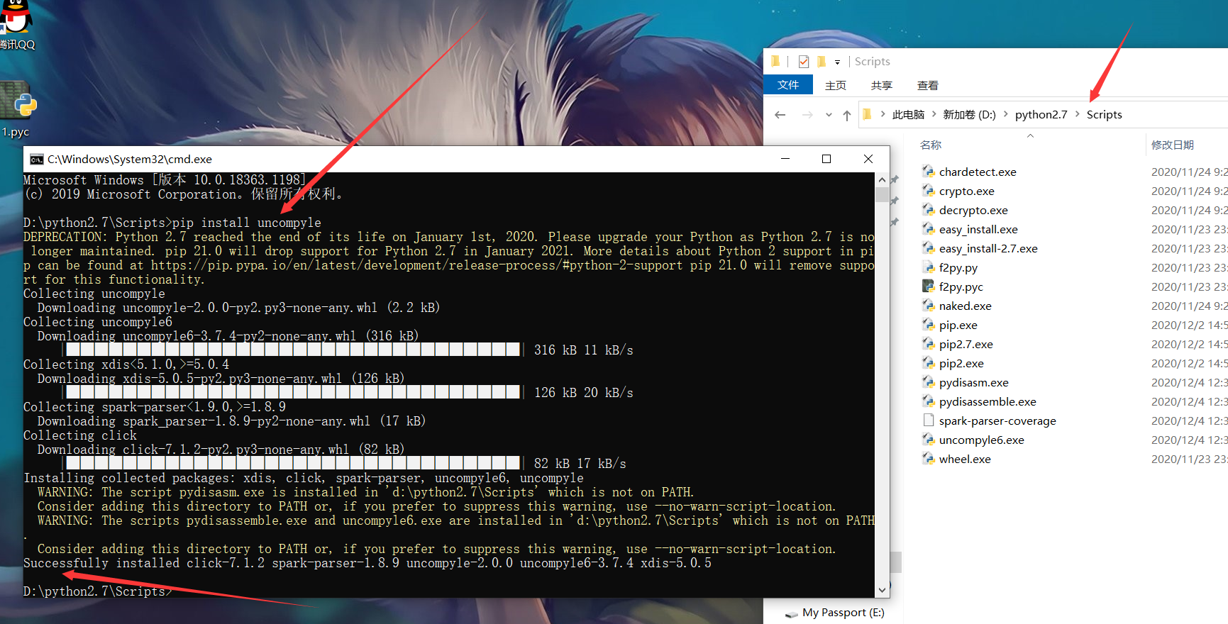Click the decrypto.exe file icon
This screenshot has height=624, width=1228.
[x=928, y=210]
